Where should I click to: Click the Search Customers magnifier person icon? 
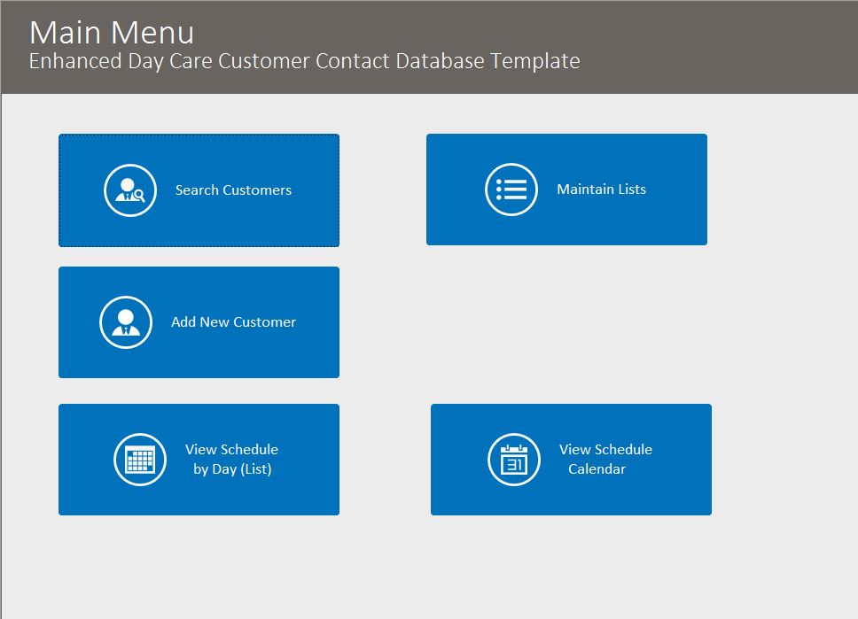point(130,190)
